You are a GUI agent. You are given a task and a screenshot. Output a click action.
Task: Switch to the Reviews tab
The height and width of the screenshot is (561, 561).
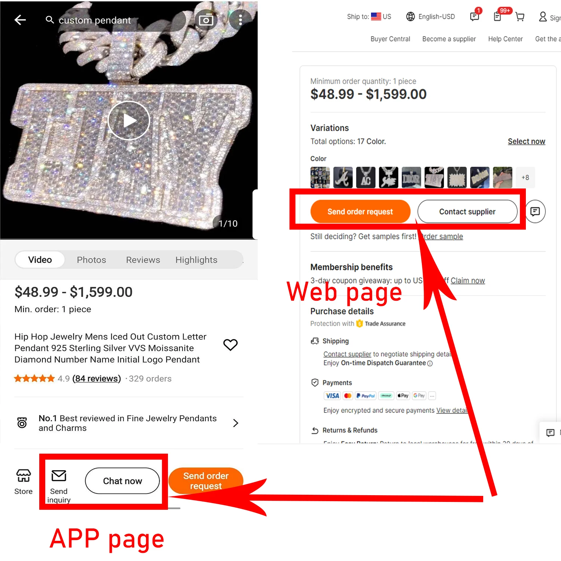[143, 260]
